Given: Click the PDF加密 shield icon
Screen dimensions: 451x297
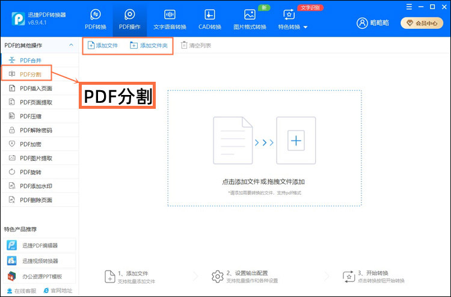Looking at the screenshot, I should [12, 144].
